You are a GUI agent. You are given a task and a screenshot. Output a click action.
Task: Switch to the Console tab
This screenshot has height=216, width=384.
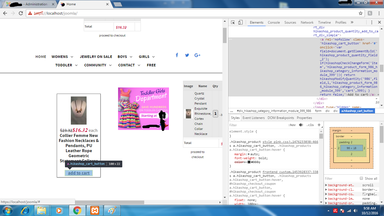tap(274, 22)
